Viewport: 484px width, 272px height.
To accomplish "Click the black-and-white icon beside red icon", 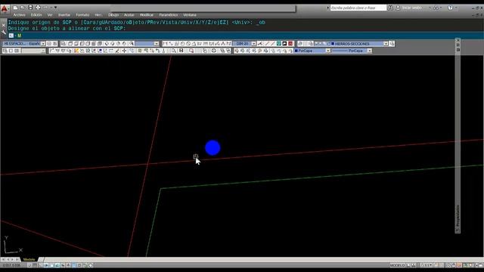I will point(284,44).
